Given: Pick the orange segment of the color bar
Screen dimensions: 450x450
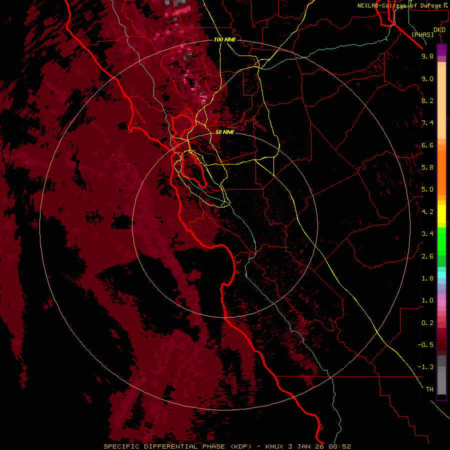Looking at the screenshot, I should (x=441, y=172).
